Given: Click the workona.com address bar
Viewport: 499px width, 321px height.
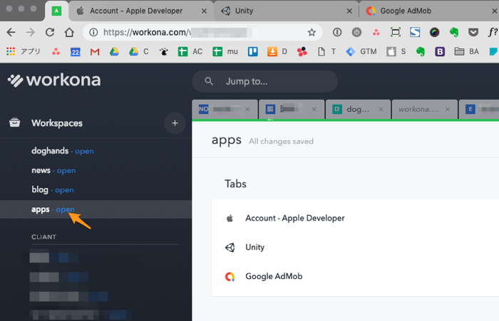Looking at the screenshot, I should pos(202,32).
